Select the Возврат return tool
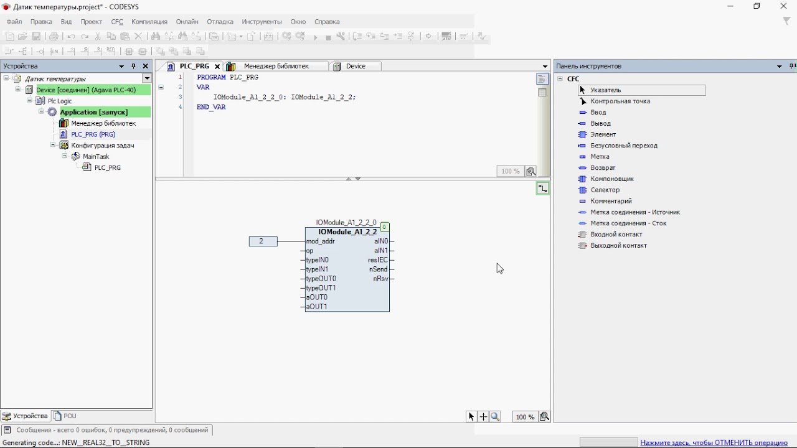 (597, 168)
